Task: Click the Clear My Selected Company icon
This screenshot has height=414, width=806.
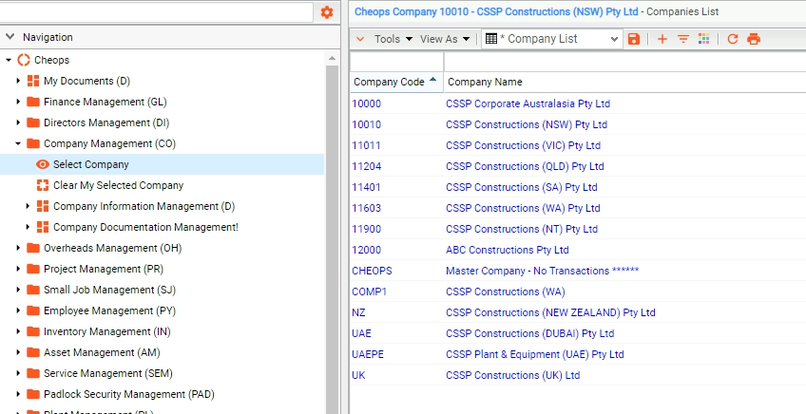Action: [x=43, y=185]
